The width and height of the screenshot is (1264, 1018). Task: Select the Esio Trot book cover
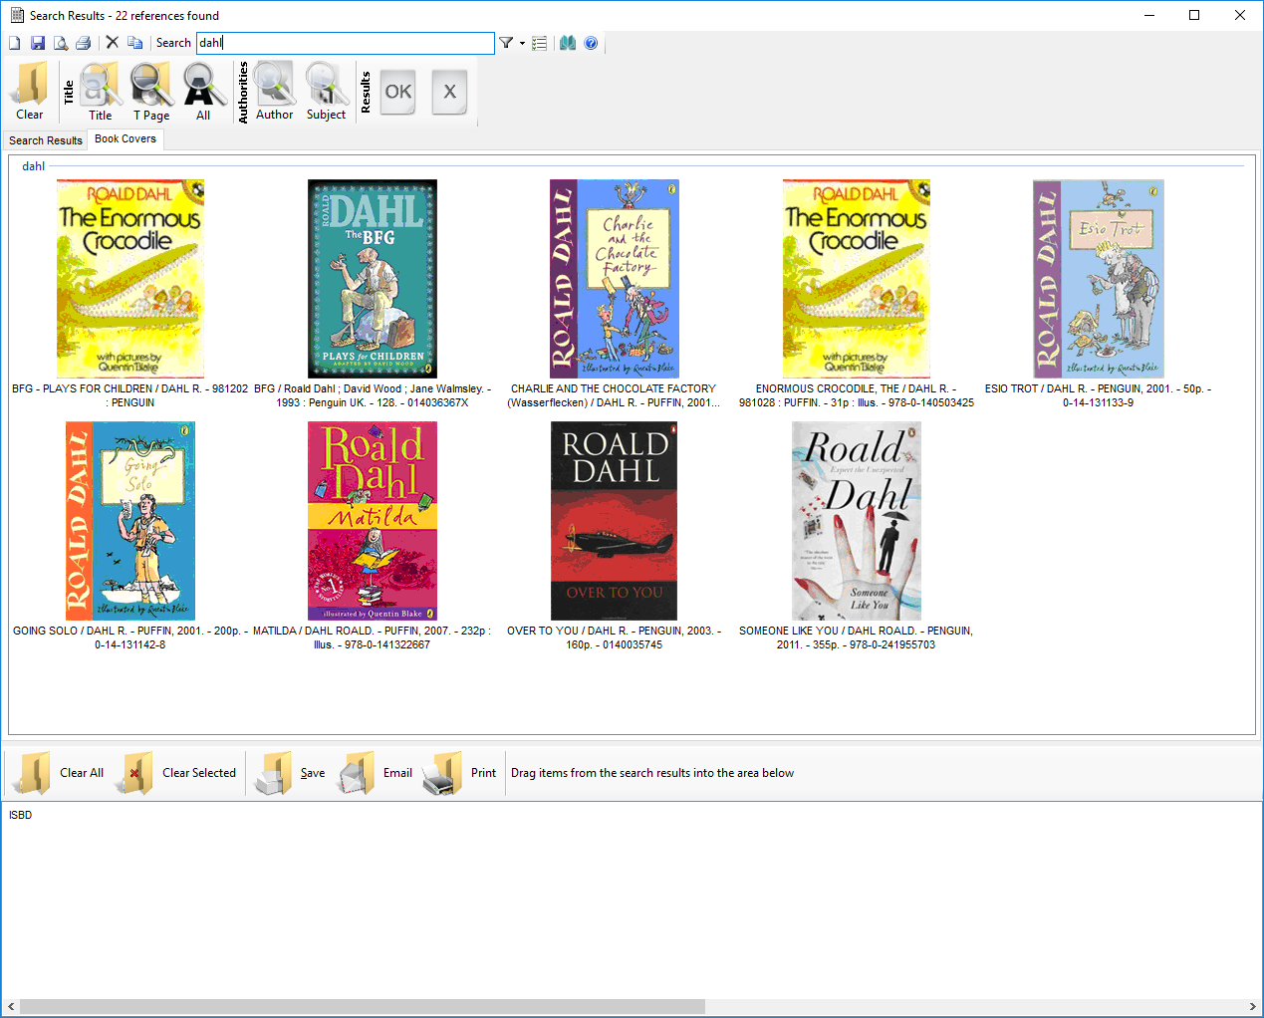[x=1099, y=279]
